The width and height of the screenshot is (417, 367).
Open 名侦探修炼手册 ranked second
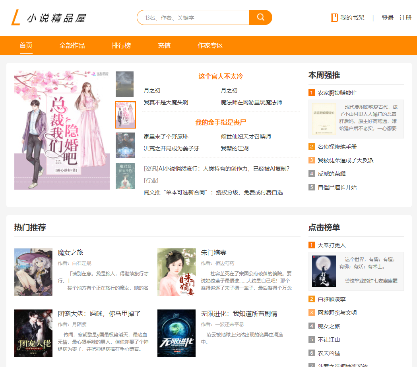(x=337, y=147)
